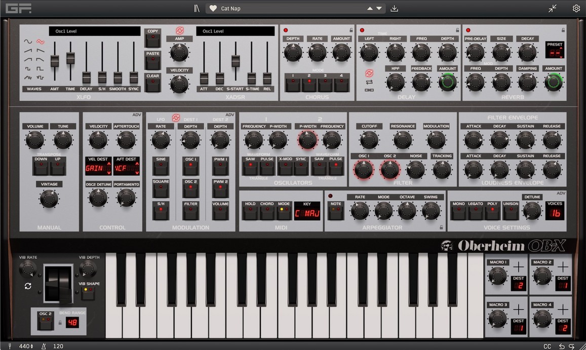
Task: Transpose DOWN one octave
Action: pos(41,168)
